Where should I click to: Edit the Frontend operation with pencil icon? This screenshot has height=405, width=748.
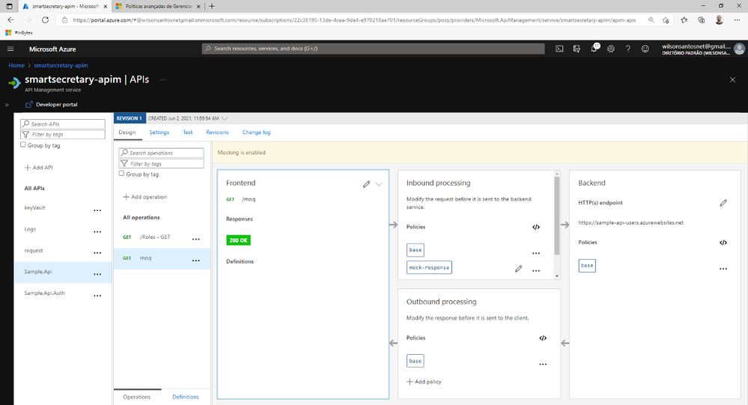[x=366, y=184]
